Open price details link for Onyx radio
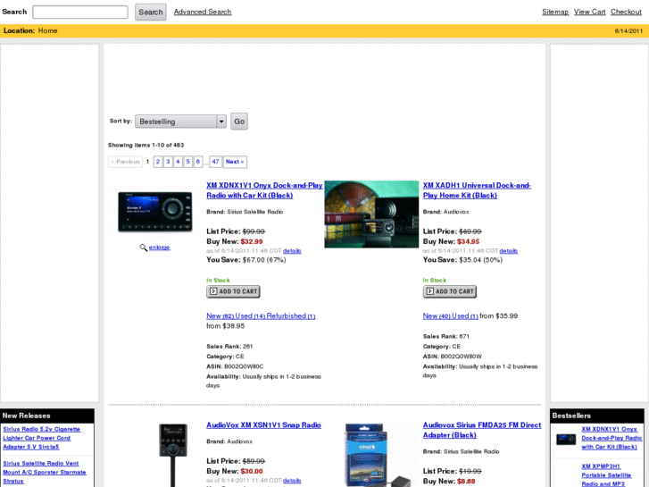The image size is (649, 487). (292, 251)
